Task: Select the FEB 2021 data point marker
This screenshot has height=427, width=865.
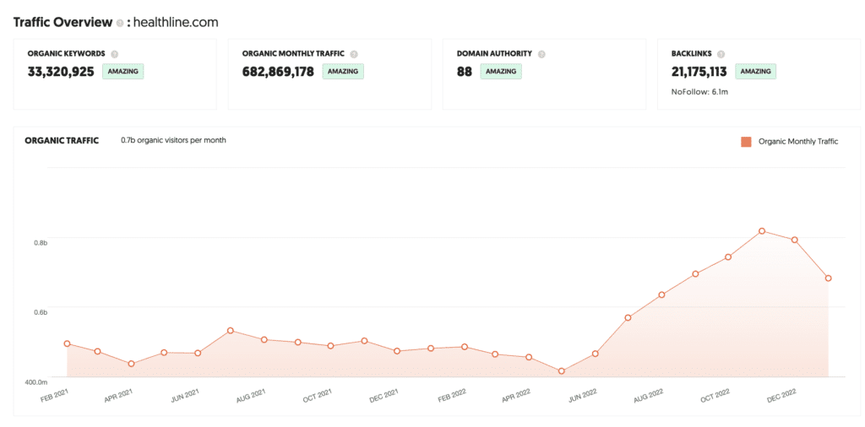Action: (x=67, y=343)
